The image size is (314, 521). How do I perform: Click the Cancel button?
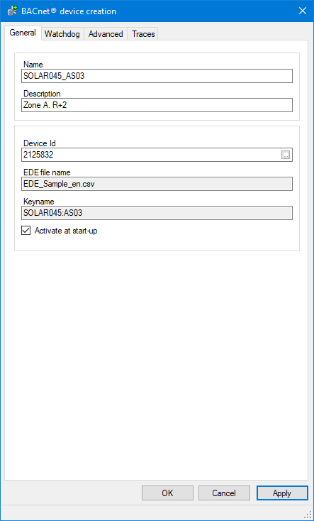tap(224, 493)
